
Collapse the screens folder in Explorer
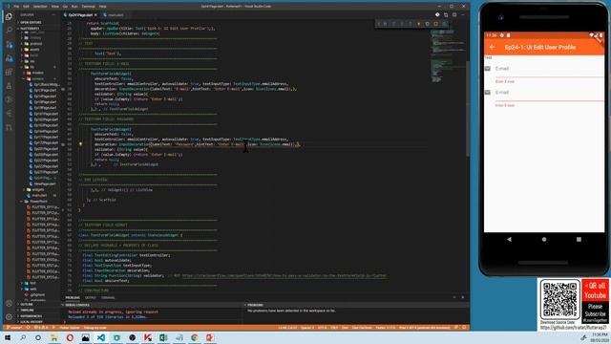tap(38, 78)
